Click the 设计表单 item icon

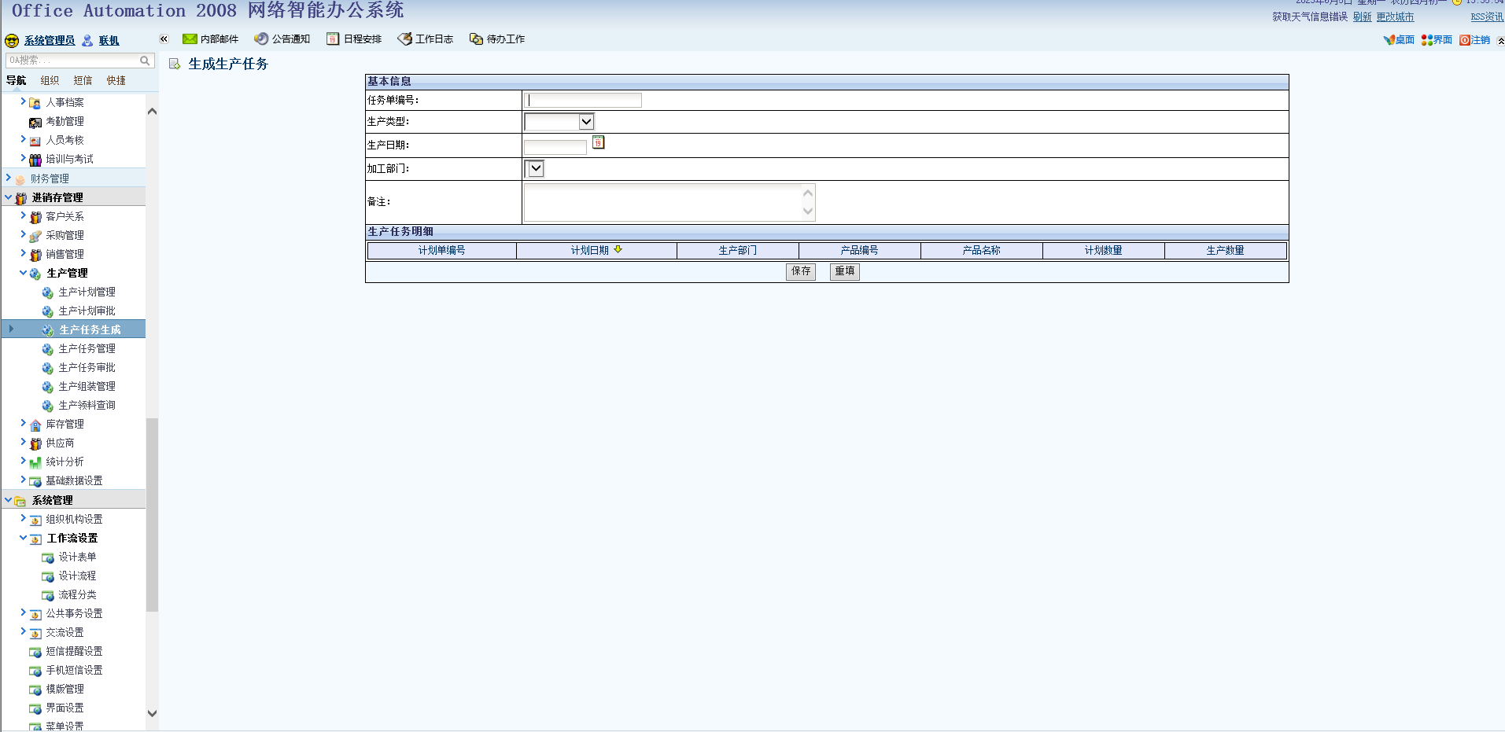[x=47, y=557]
